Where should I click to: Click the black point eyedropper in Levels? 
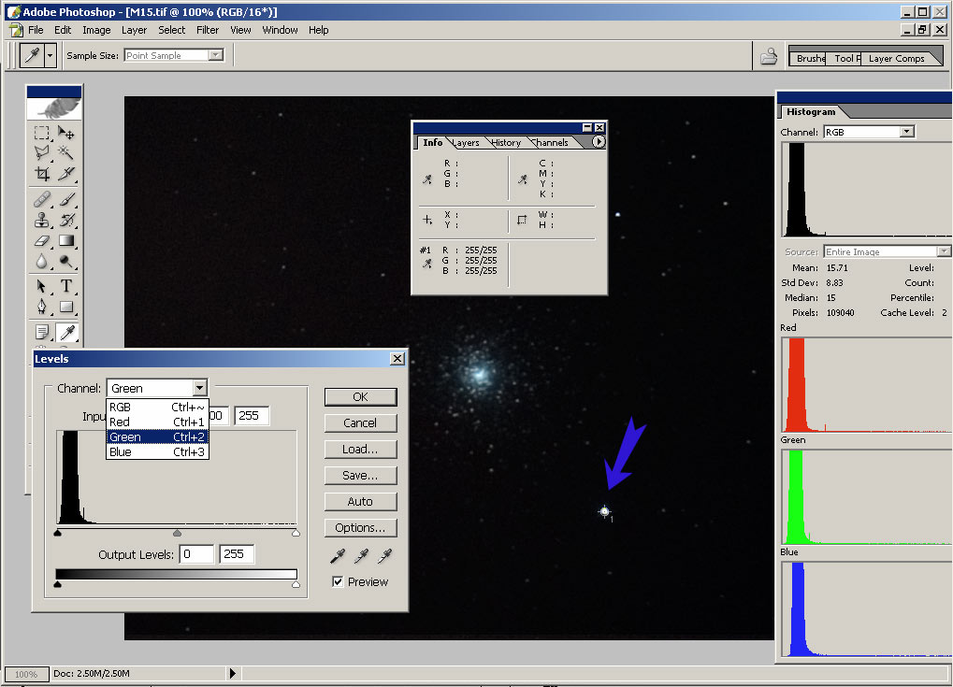click(339, 556)
